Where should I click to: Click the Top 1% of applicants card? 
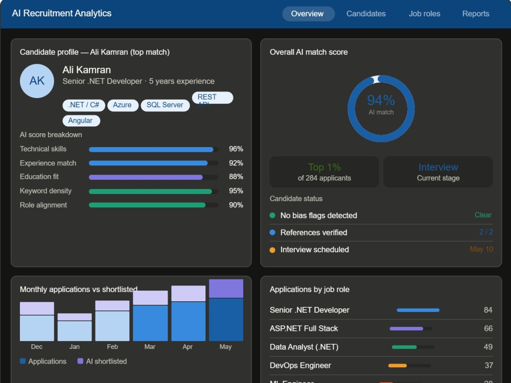(324, 172)
